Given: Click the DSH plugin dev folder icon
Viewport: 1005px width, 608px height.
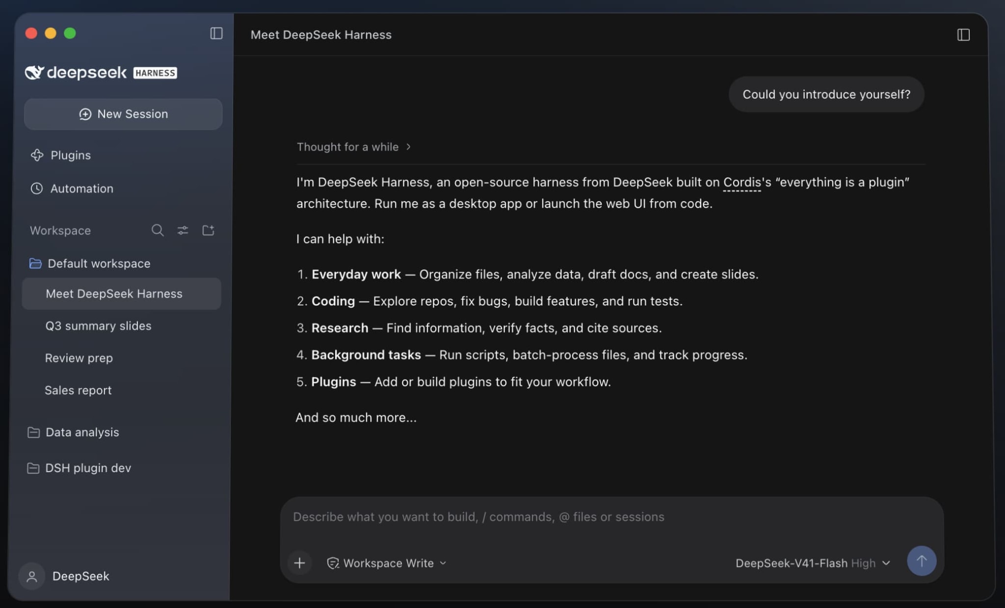Looking at the screenshot, I should click(x=33, y=468).
